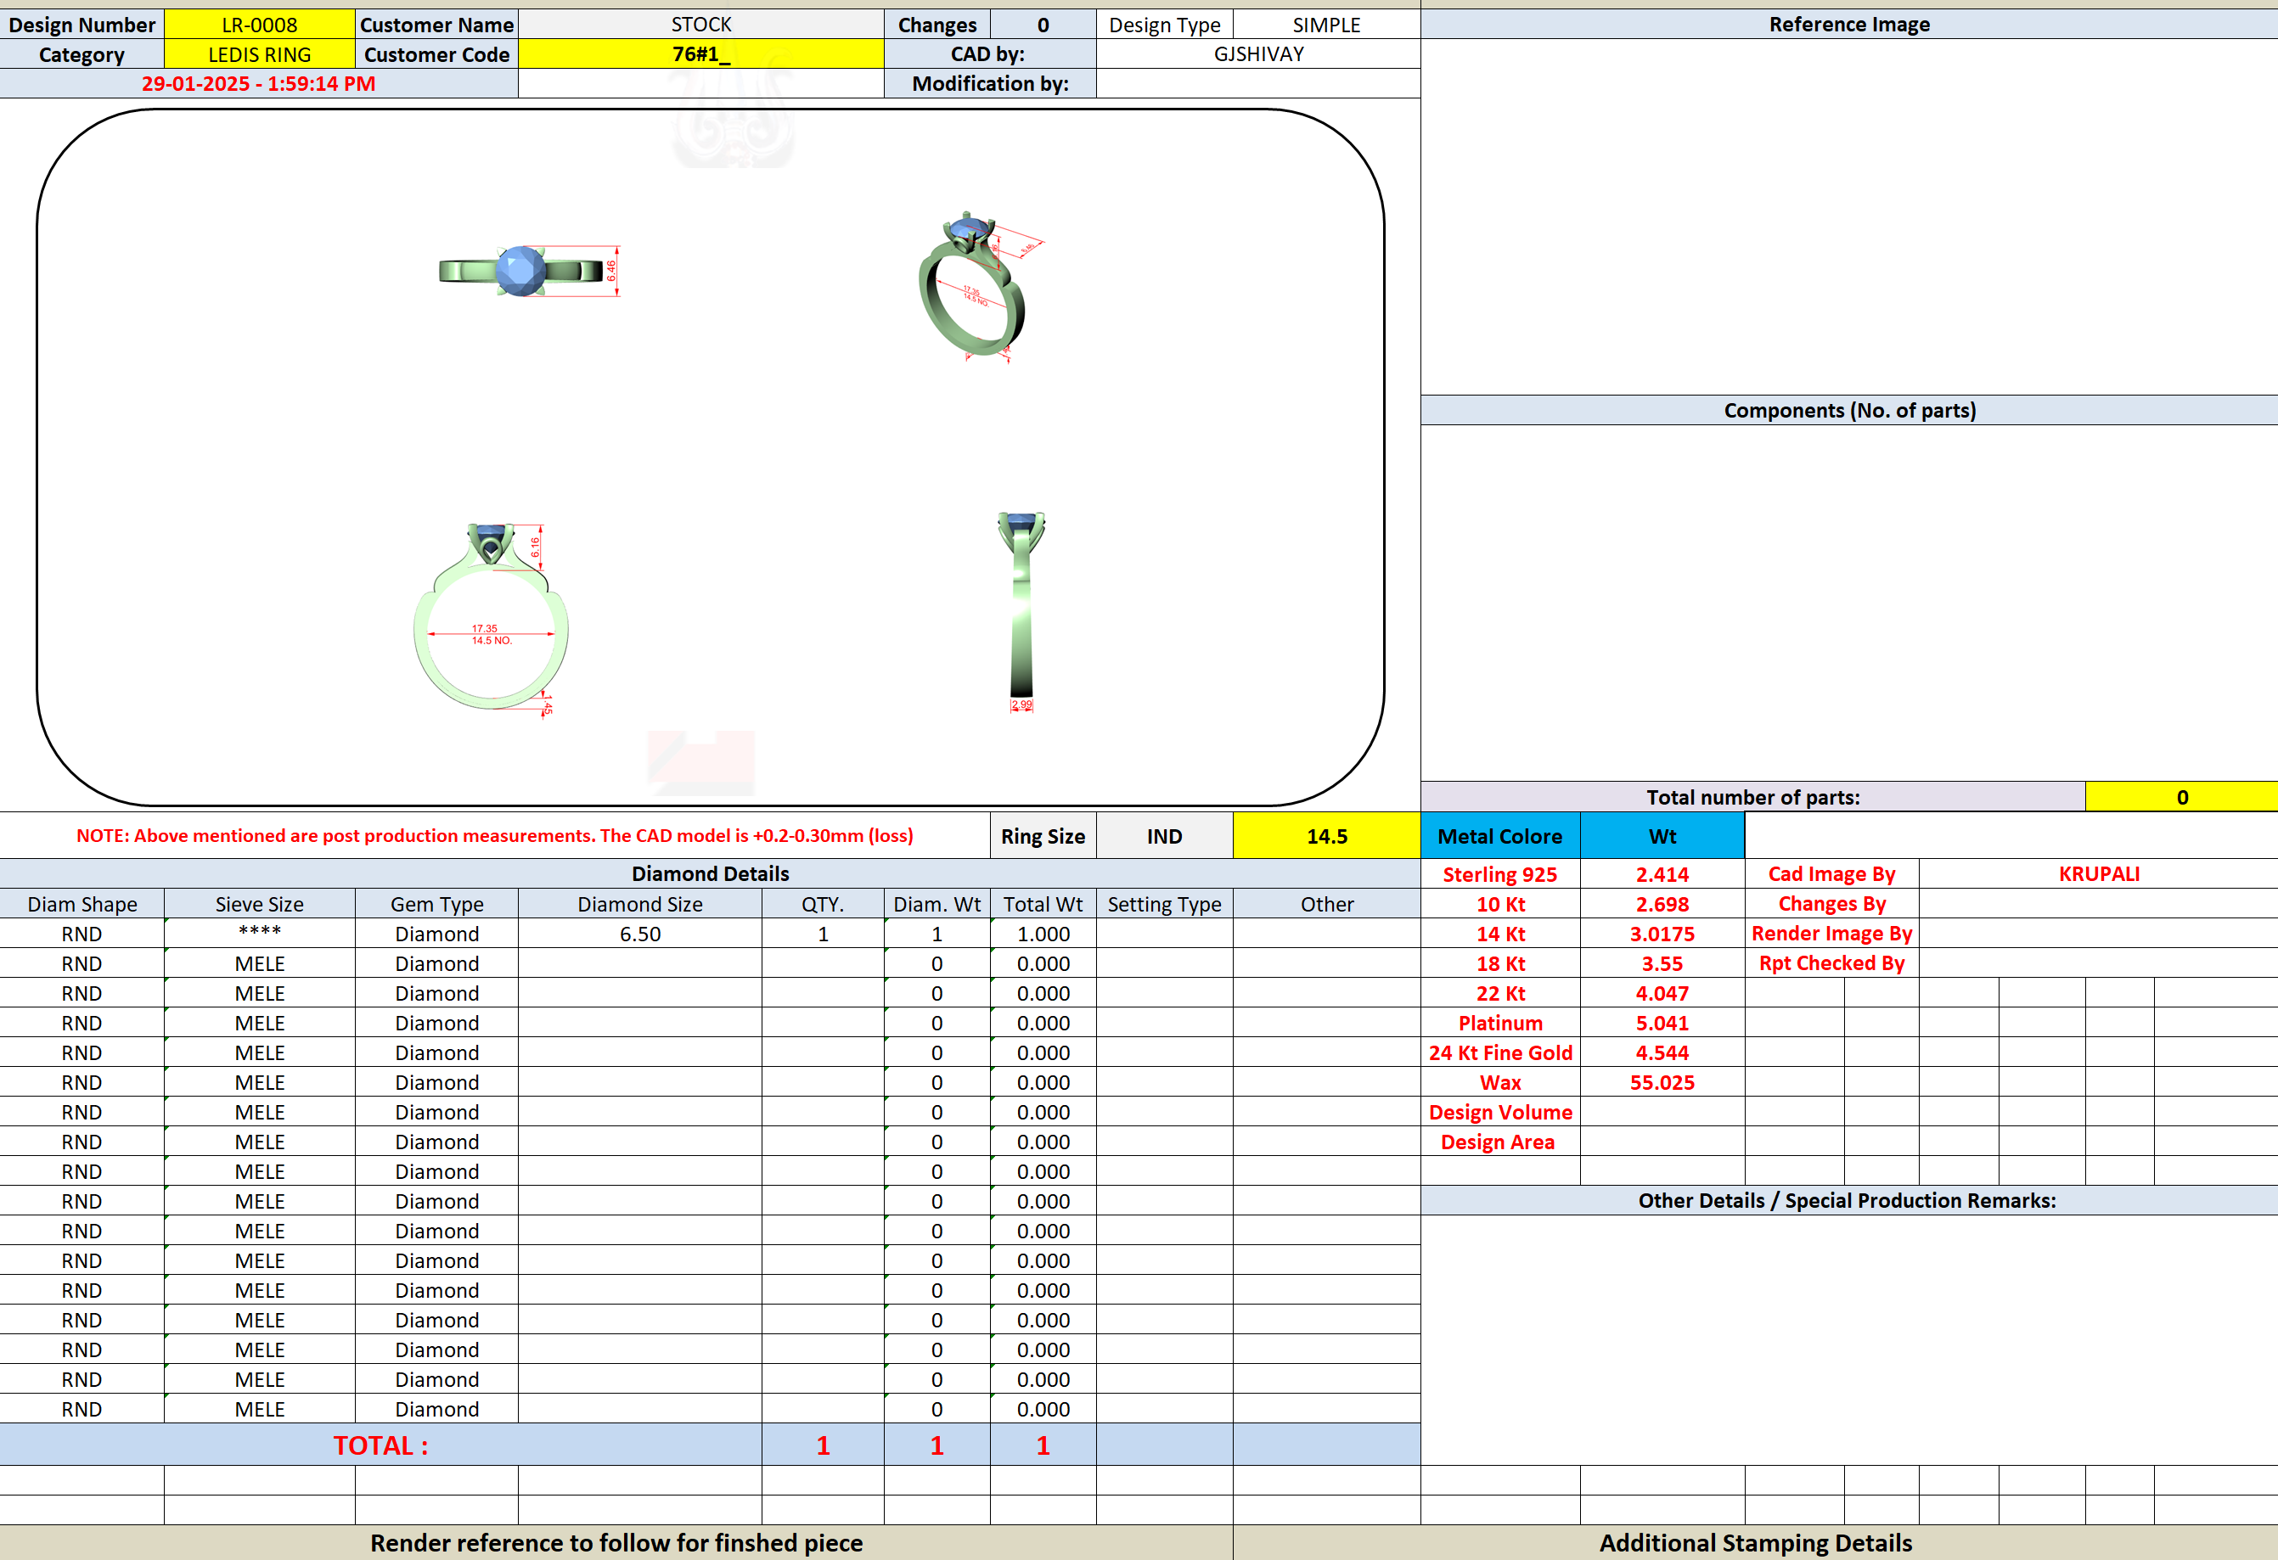Click the Diamond Size 6.50 cell
The height and width of the screenshot is (1560, 2278).
pos(640,934)
